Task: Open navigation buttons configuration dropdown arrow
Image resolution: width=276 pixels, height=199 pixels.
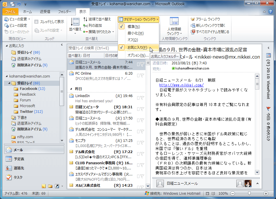Action: pos(62,186)
